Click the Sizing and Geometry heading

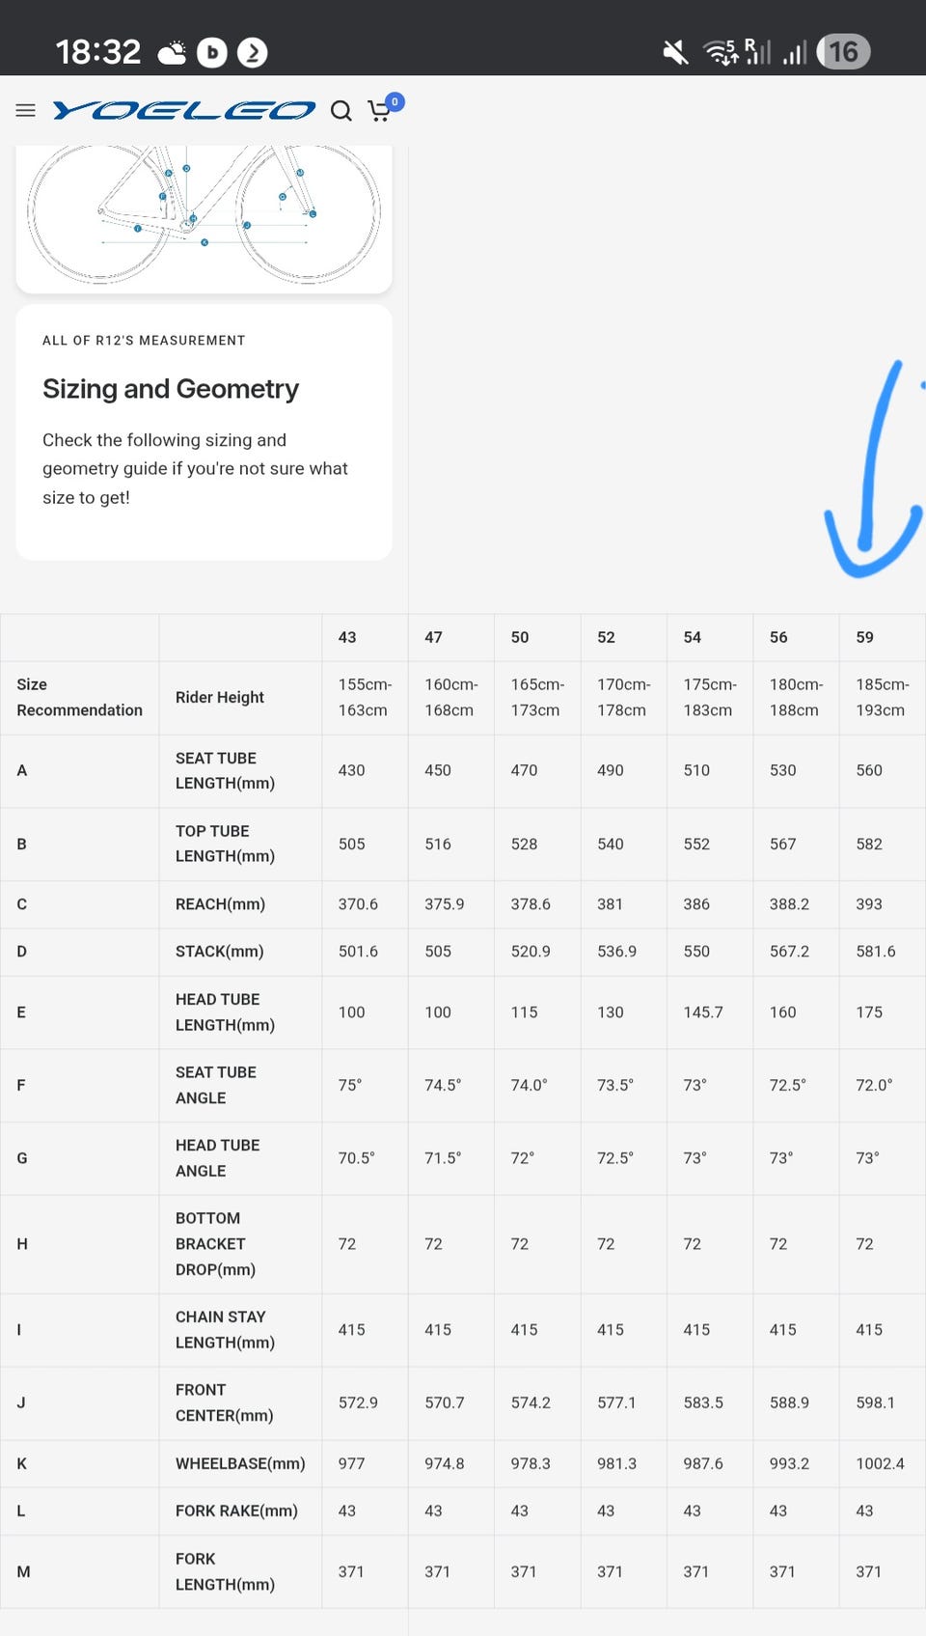tap(171, 389)
